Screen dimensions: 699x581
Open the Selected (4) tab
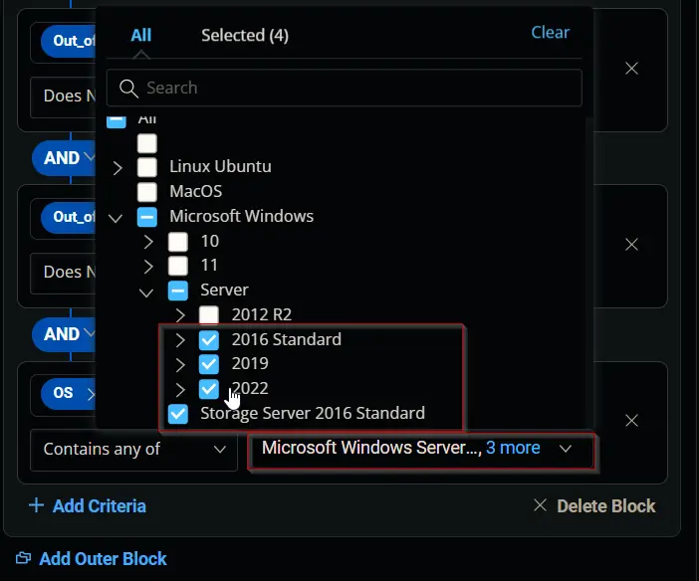click(245, 35)
